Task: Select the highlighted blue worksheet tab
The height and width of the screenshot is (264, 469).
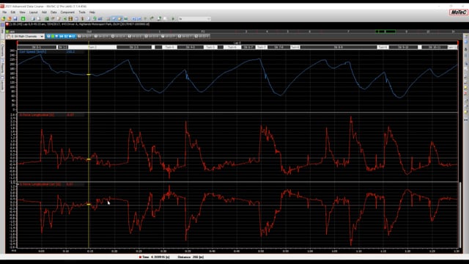Action: [61, 36]
